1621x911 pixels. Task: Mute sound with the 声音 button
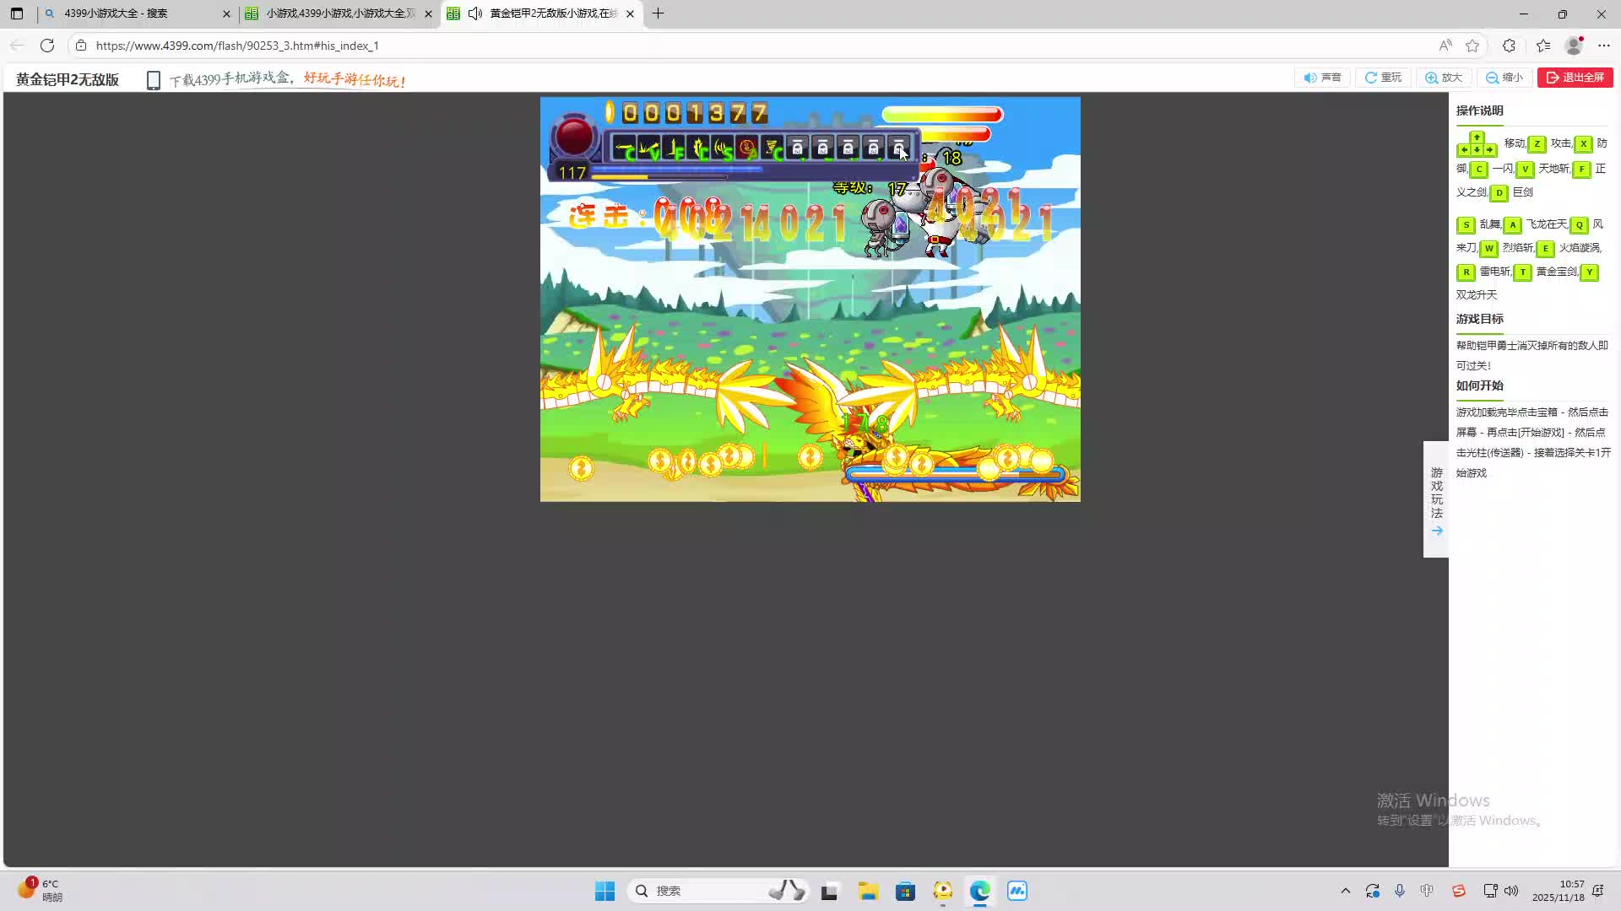(x=1322, y=78)
